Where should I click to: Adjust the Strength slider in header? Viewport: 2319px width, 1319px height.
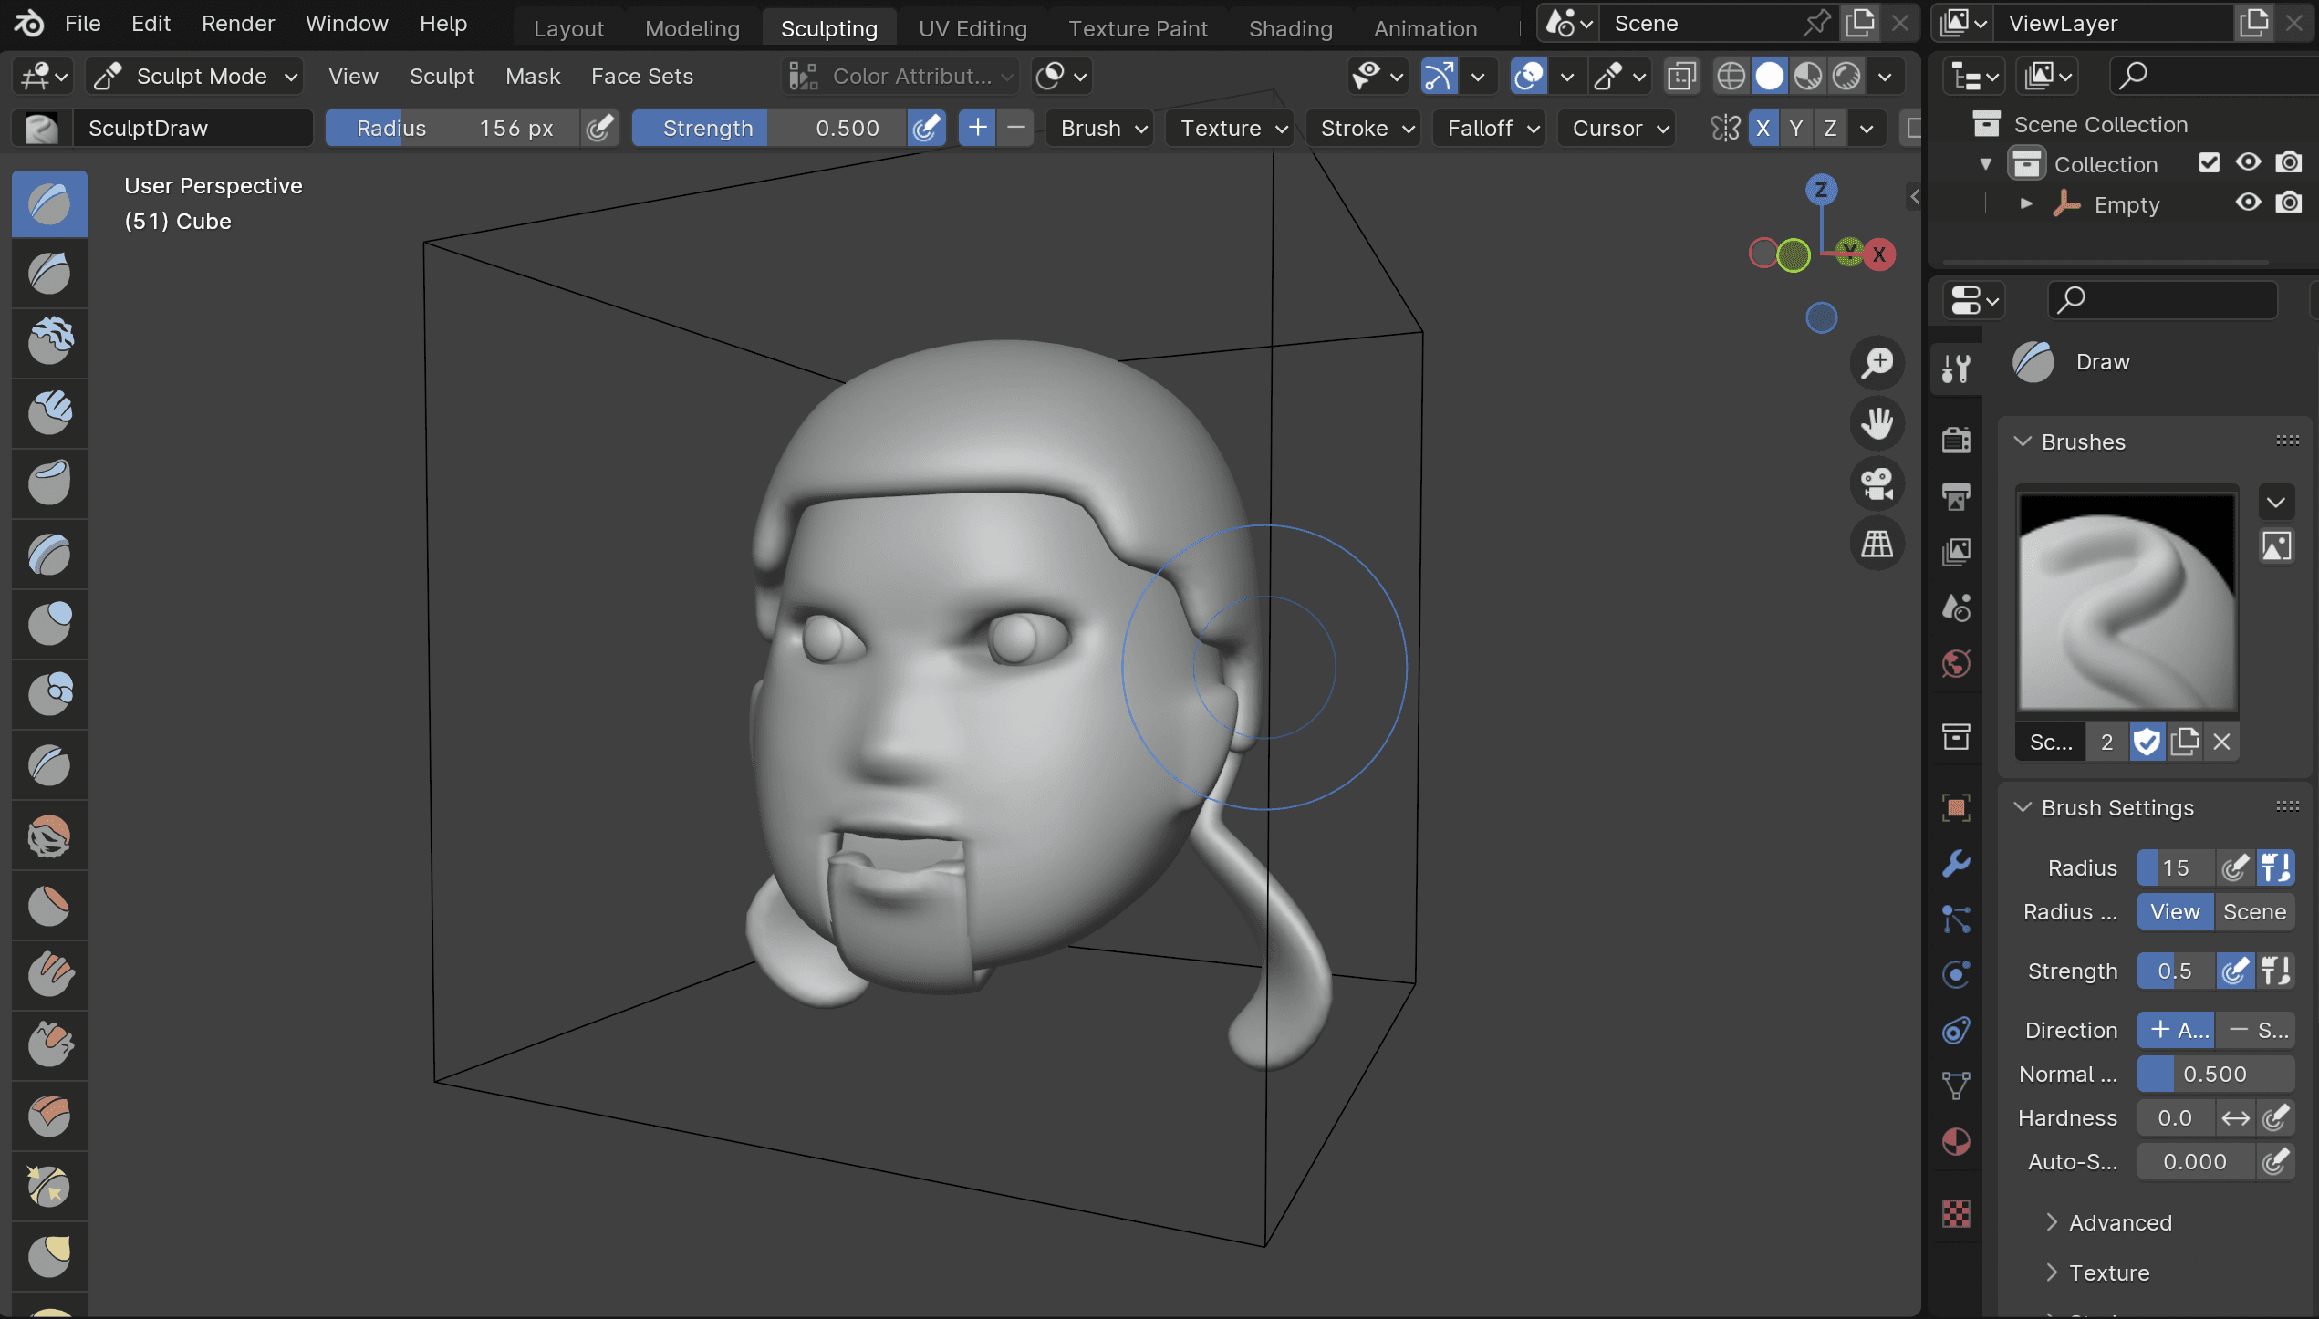click(x=769, y=129)
